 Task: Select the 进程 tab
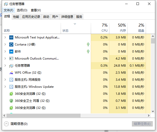click(7, 16)
